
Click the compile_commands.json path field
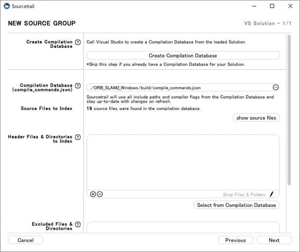tap(178, 88)
